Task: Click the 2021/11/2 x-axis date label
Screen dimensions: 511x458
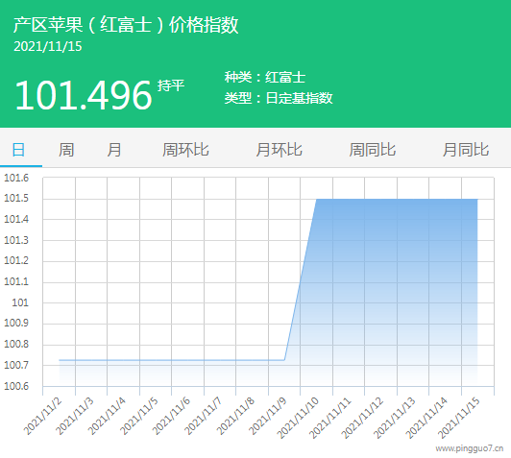Action: pos(42,416)
